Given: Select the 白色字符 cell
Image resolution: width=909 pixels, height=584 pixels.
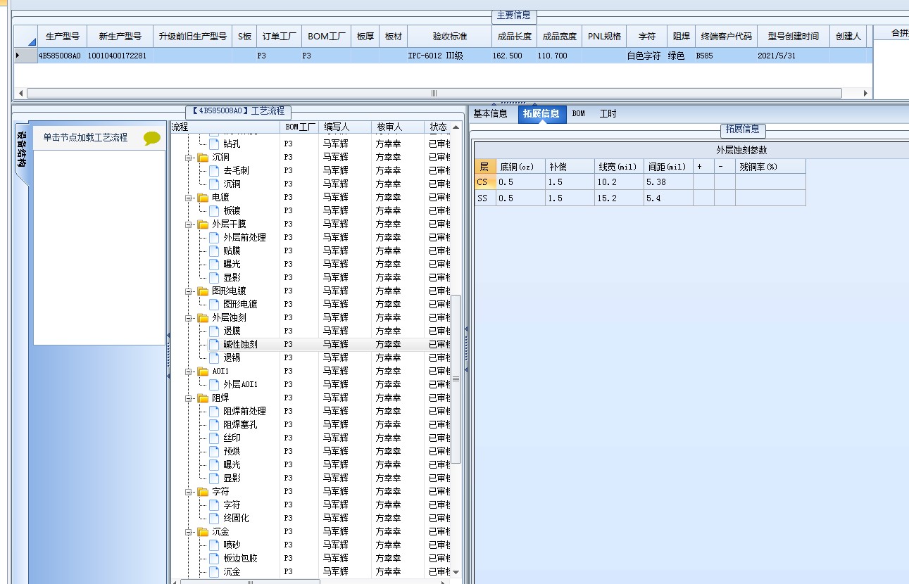Looking at the screenshot, I should click(646, 56).
